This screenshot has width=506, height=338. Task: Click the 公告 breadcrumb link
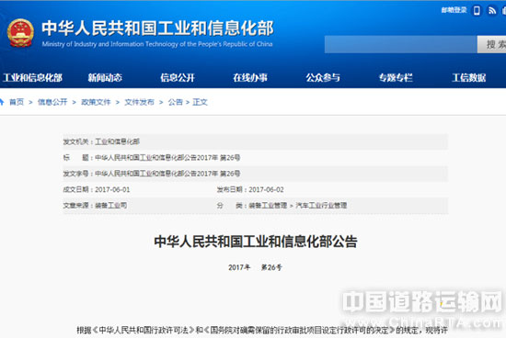click(x=175, y=102)
